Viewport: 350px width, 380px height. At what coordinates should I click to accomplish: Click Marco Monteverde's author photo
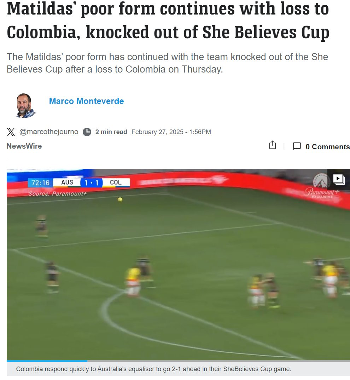(x=25, y=106)
